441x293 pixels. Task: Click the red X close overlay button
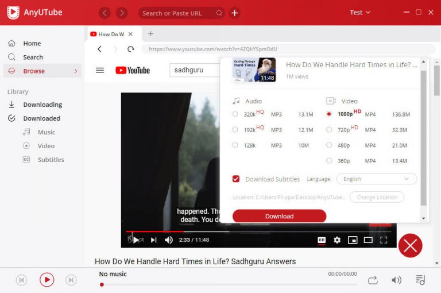tap(410, 246)
